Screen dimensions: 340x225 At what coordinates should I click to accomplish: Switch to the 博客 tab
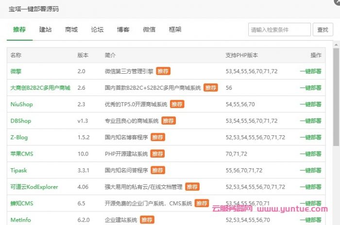click(x=123, y=30)
